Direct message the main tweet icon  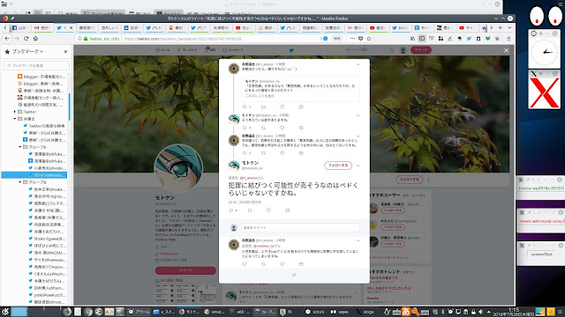pos(287,210)
